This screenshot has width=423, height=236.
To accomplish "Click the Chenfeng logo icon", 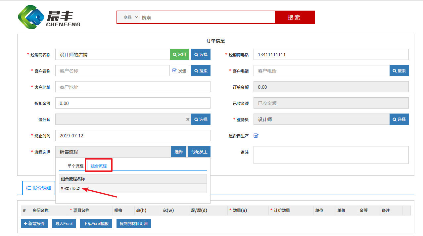I will click(31, 17).
